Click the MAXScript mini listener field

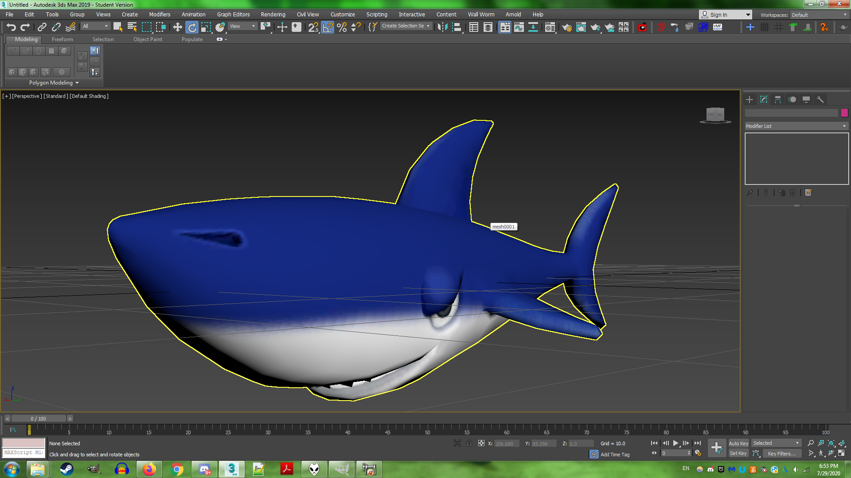(x=24, y=453)
